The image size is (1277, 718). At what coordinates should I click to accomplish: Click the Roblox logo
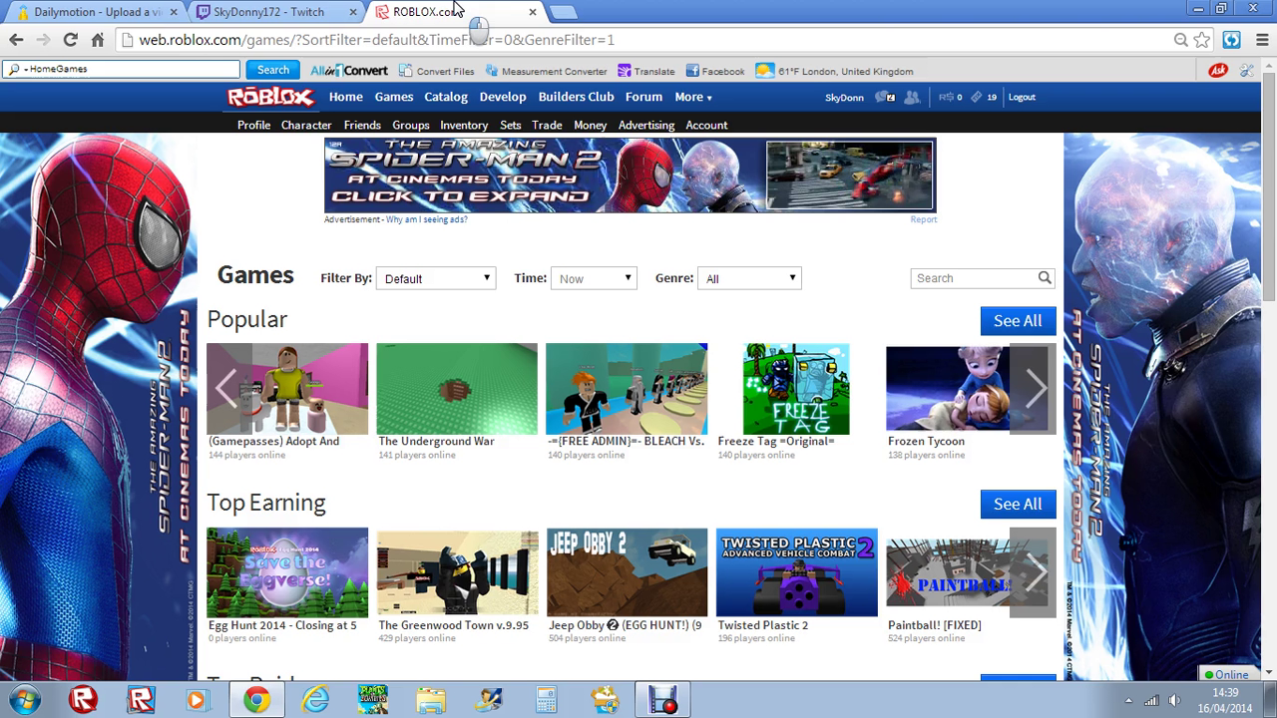coord(270,97)
